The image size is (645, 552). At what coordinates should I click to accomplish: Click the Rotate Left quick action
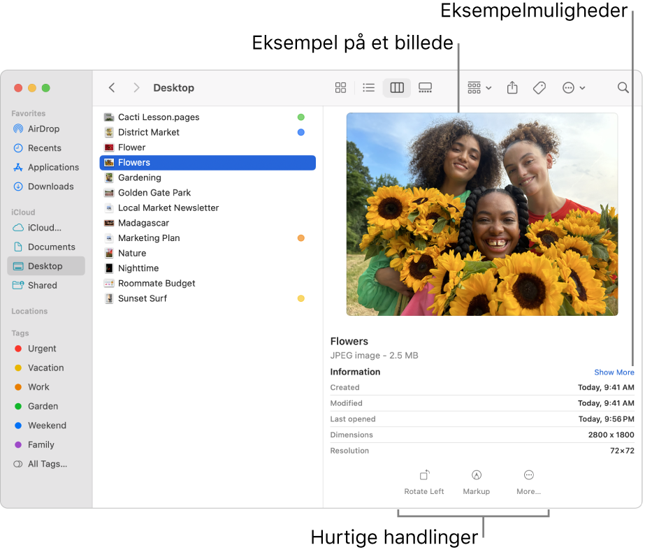click(424, 483)
